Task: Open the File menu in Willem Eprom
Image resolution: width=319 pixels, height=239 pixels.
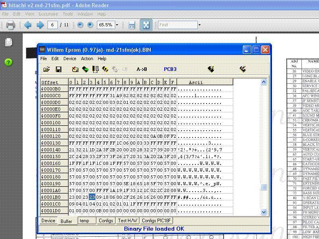Action: point(43,59)
